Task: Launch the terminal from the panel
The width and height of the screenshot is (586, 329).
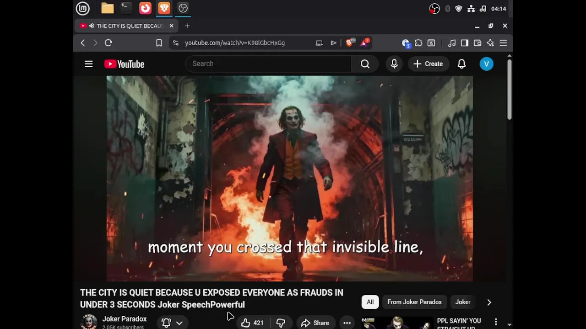Action: coord(126,8)
